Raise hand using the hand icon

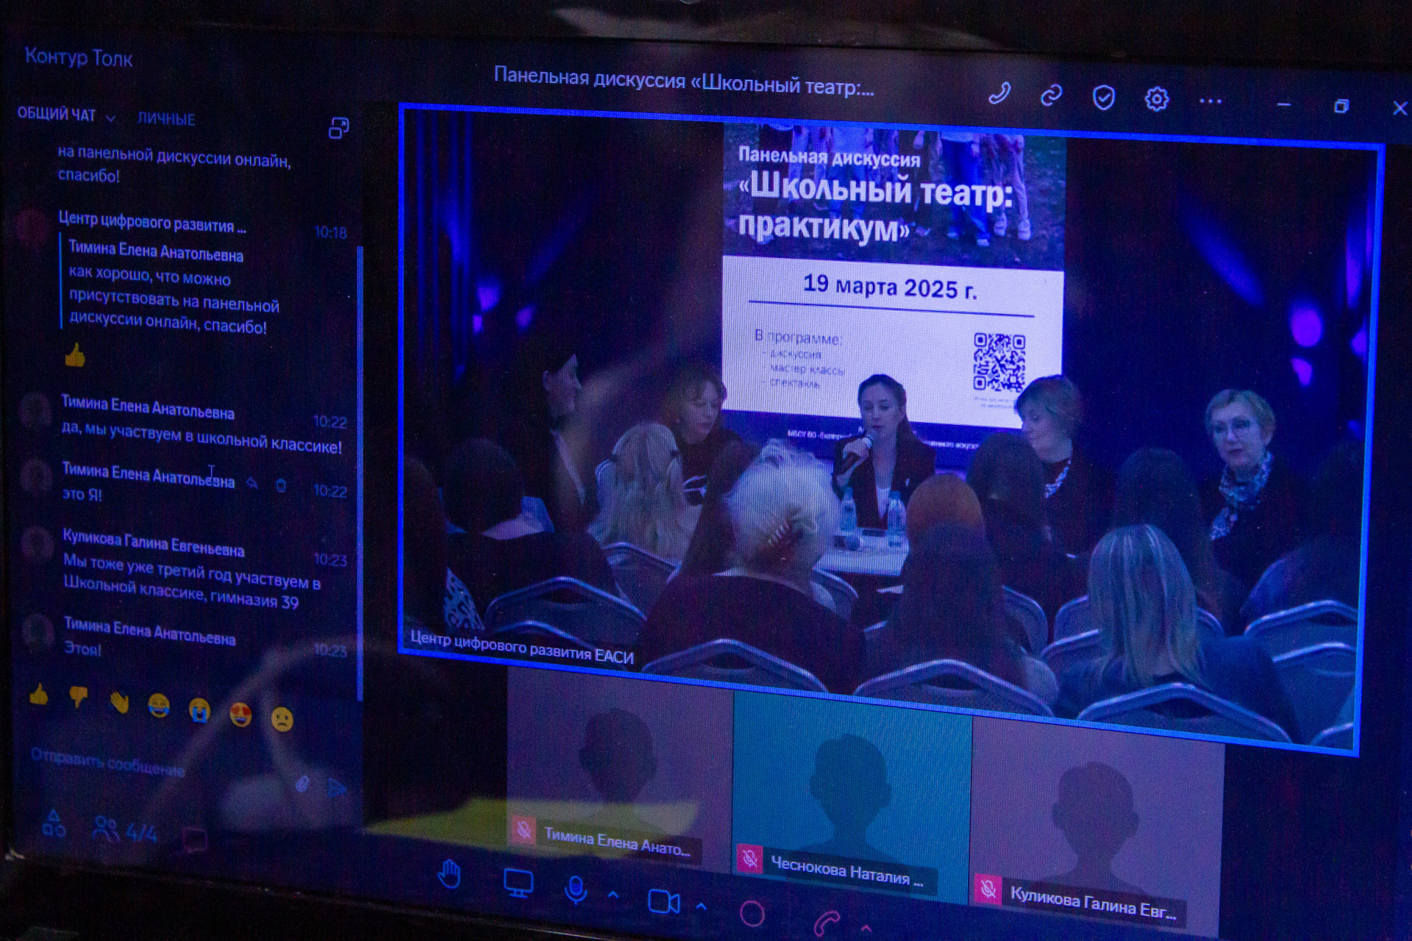coord(449,876)
